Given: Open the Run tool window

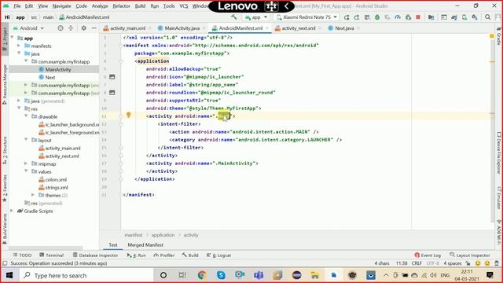Looking at the screenshot, I should (x=136, y=255).
